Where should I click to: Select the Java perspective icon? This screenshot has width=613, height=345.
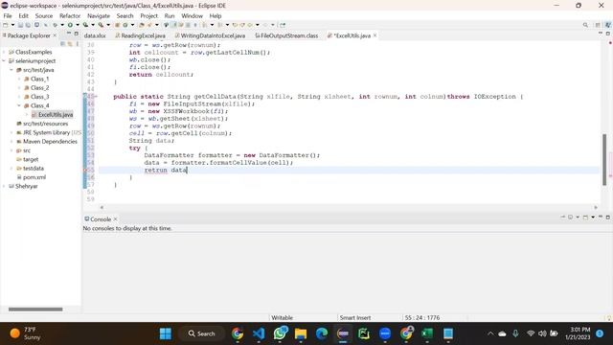607,25
